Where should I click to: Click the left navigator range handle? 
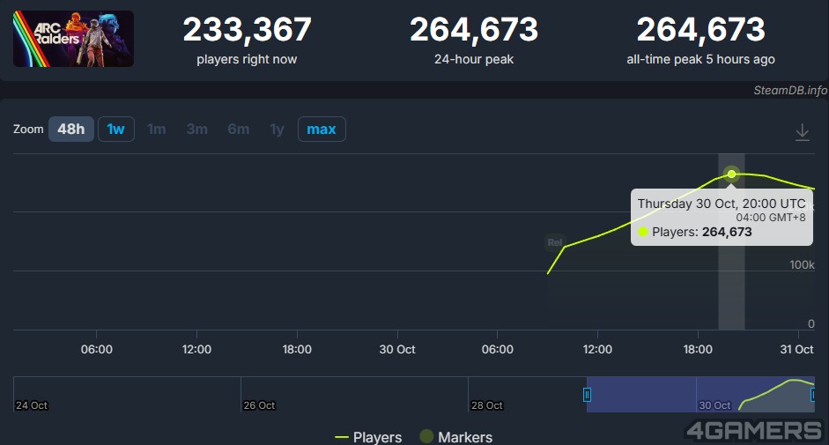point(587,395)
